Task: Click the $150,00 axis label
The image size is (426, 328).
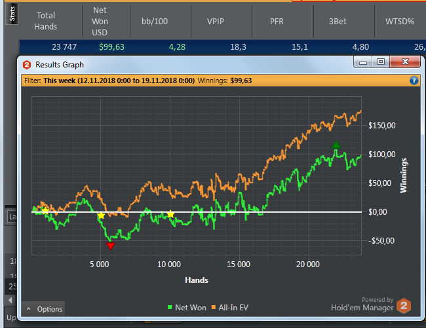Action: (x=381, y=125)
